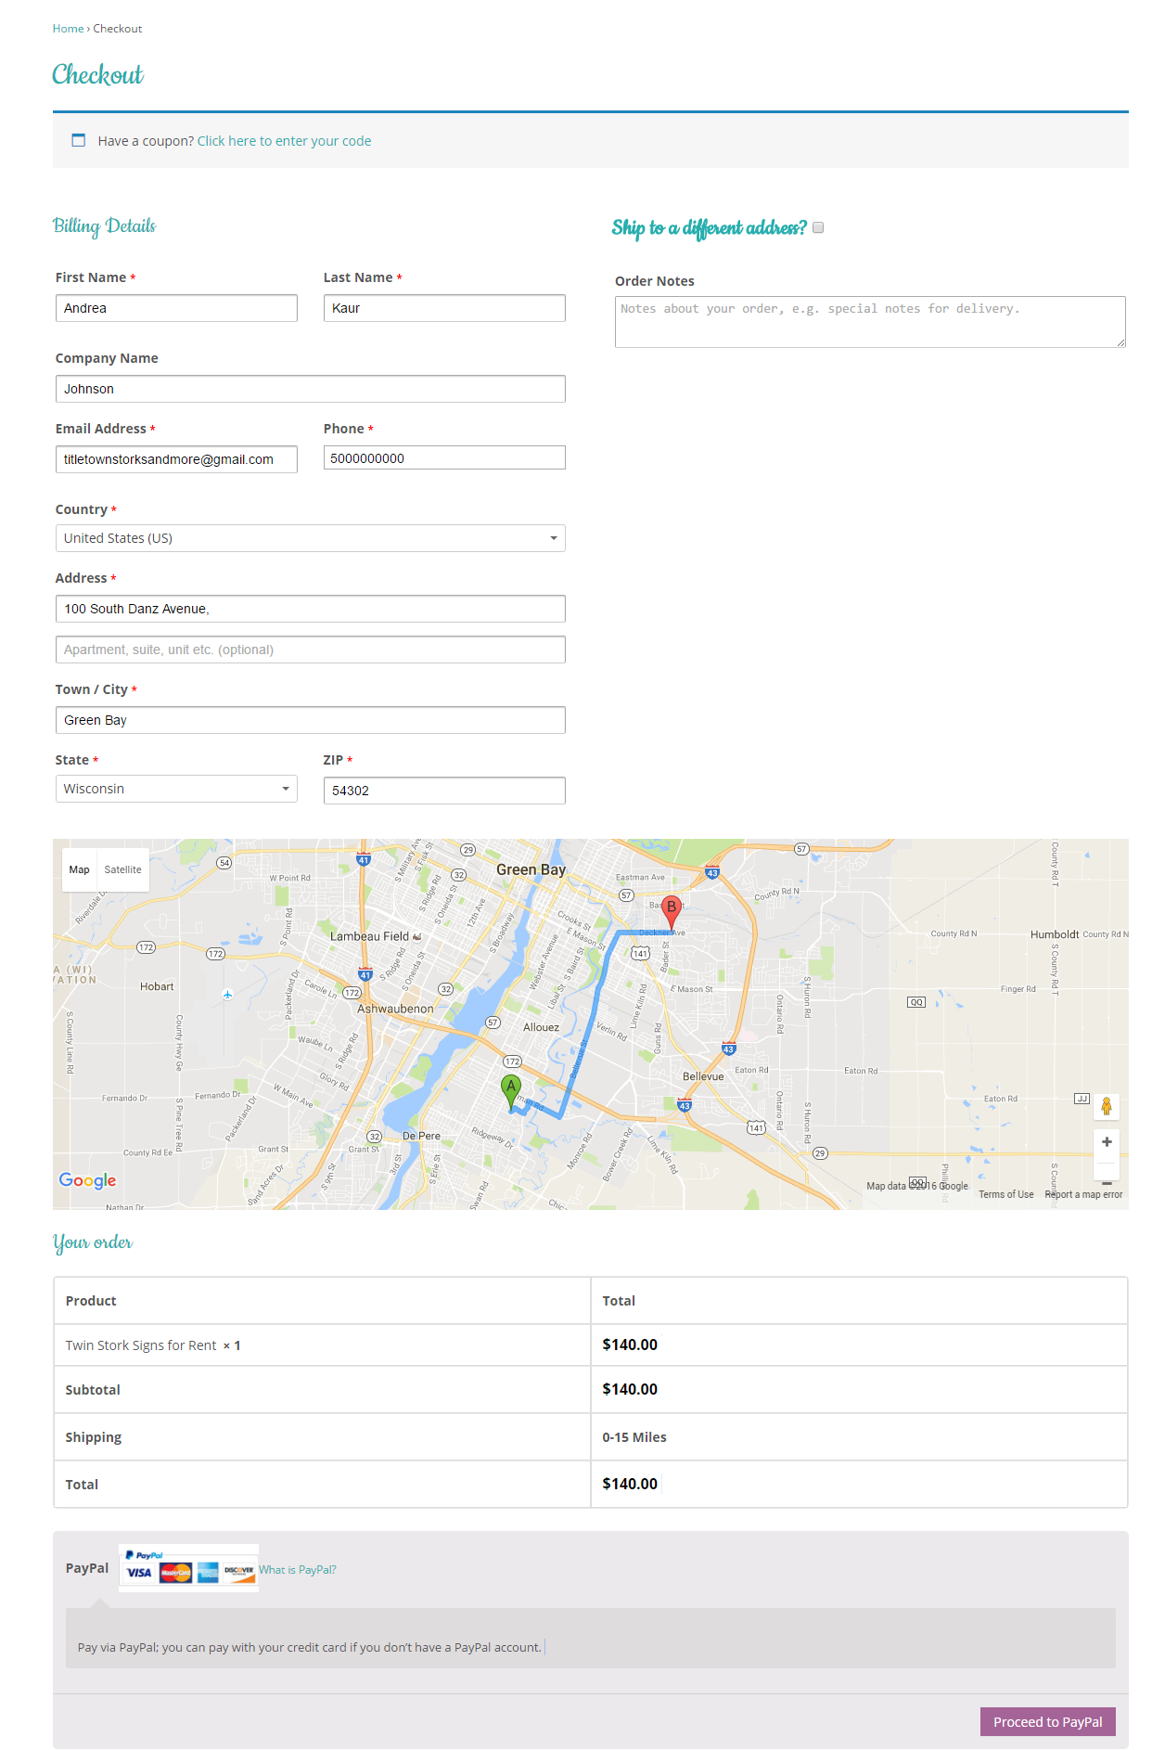The height and width of the screenshot is (1750, 1165).
Task: Click the ZIP field with 54302
Action: [x=444, y=791]
